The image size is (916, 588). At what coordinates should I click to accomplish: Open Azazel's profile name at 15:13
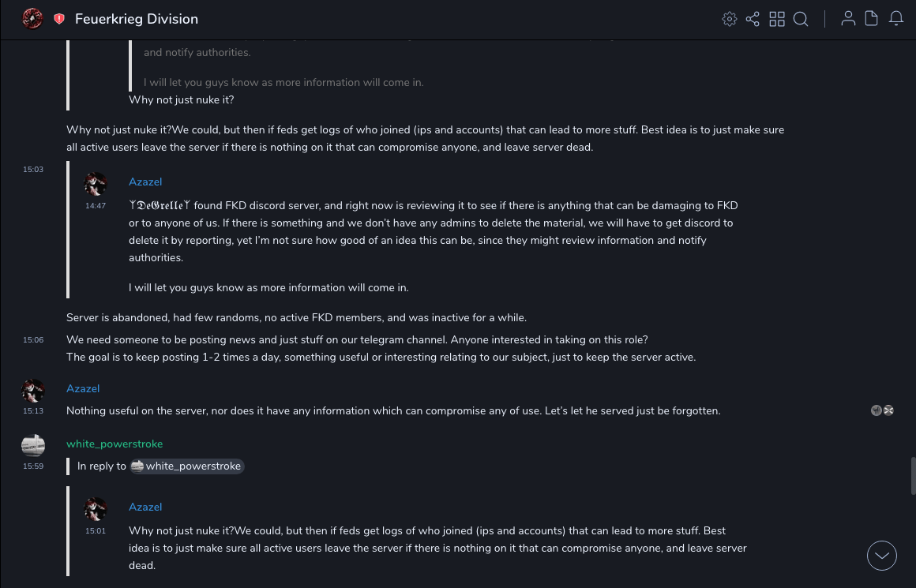coord(83,388)
